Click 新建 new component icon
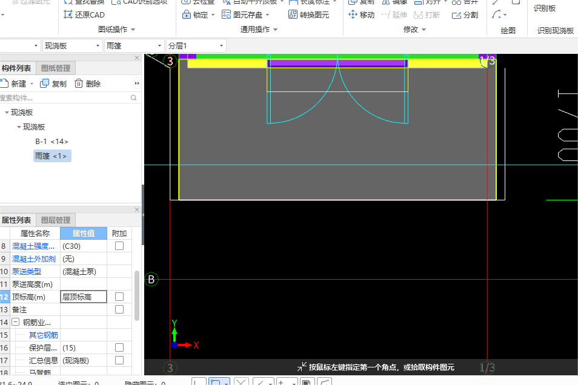The image size is (578, 385). pos(4,84)
